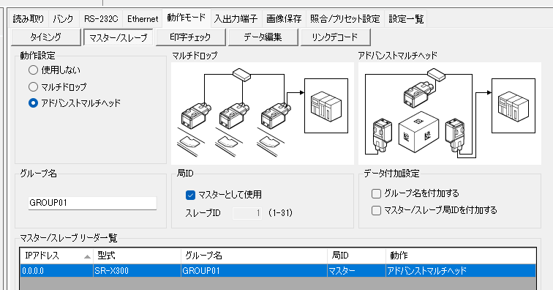This screenshot has height=290, width=553.
Task: Click the タイミング button
Action: (46, 37)
